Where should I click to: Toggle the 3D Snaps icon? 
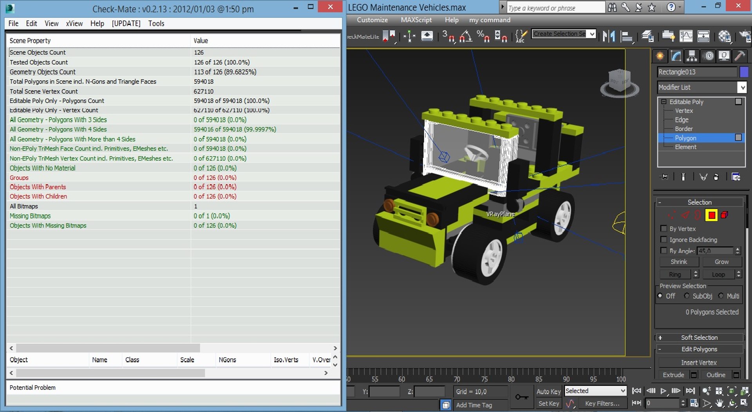pyautogui.click(x=448, y=36)
